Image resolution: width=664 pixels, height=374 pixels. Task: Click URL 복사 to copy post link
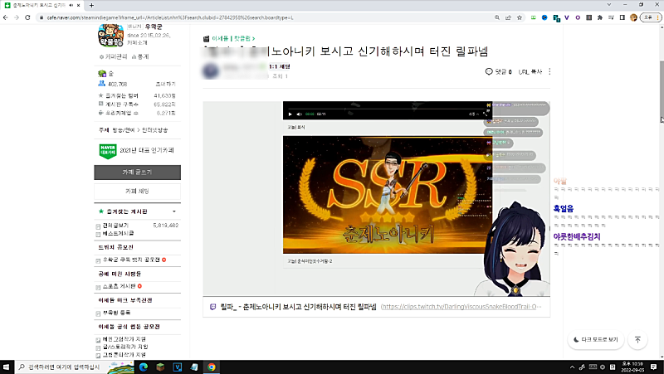point(530,72)
